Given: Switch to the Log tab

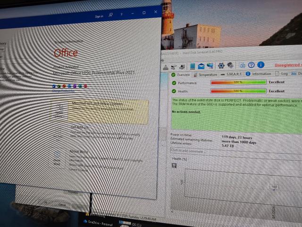Looking at the screenshot, I should 281,74.
